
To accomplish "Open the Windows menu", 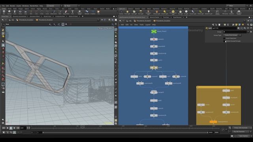I will pyautogui.click(x=25, y=6).
